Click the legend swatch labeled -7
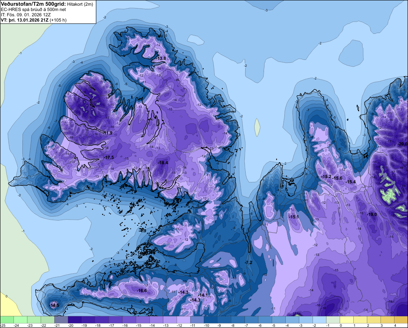Viewport: 408px width, 328px height. pyautogui.click(x=251, y=320)
